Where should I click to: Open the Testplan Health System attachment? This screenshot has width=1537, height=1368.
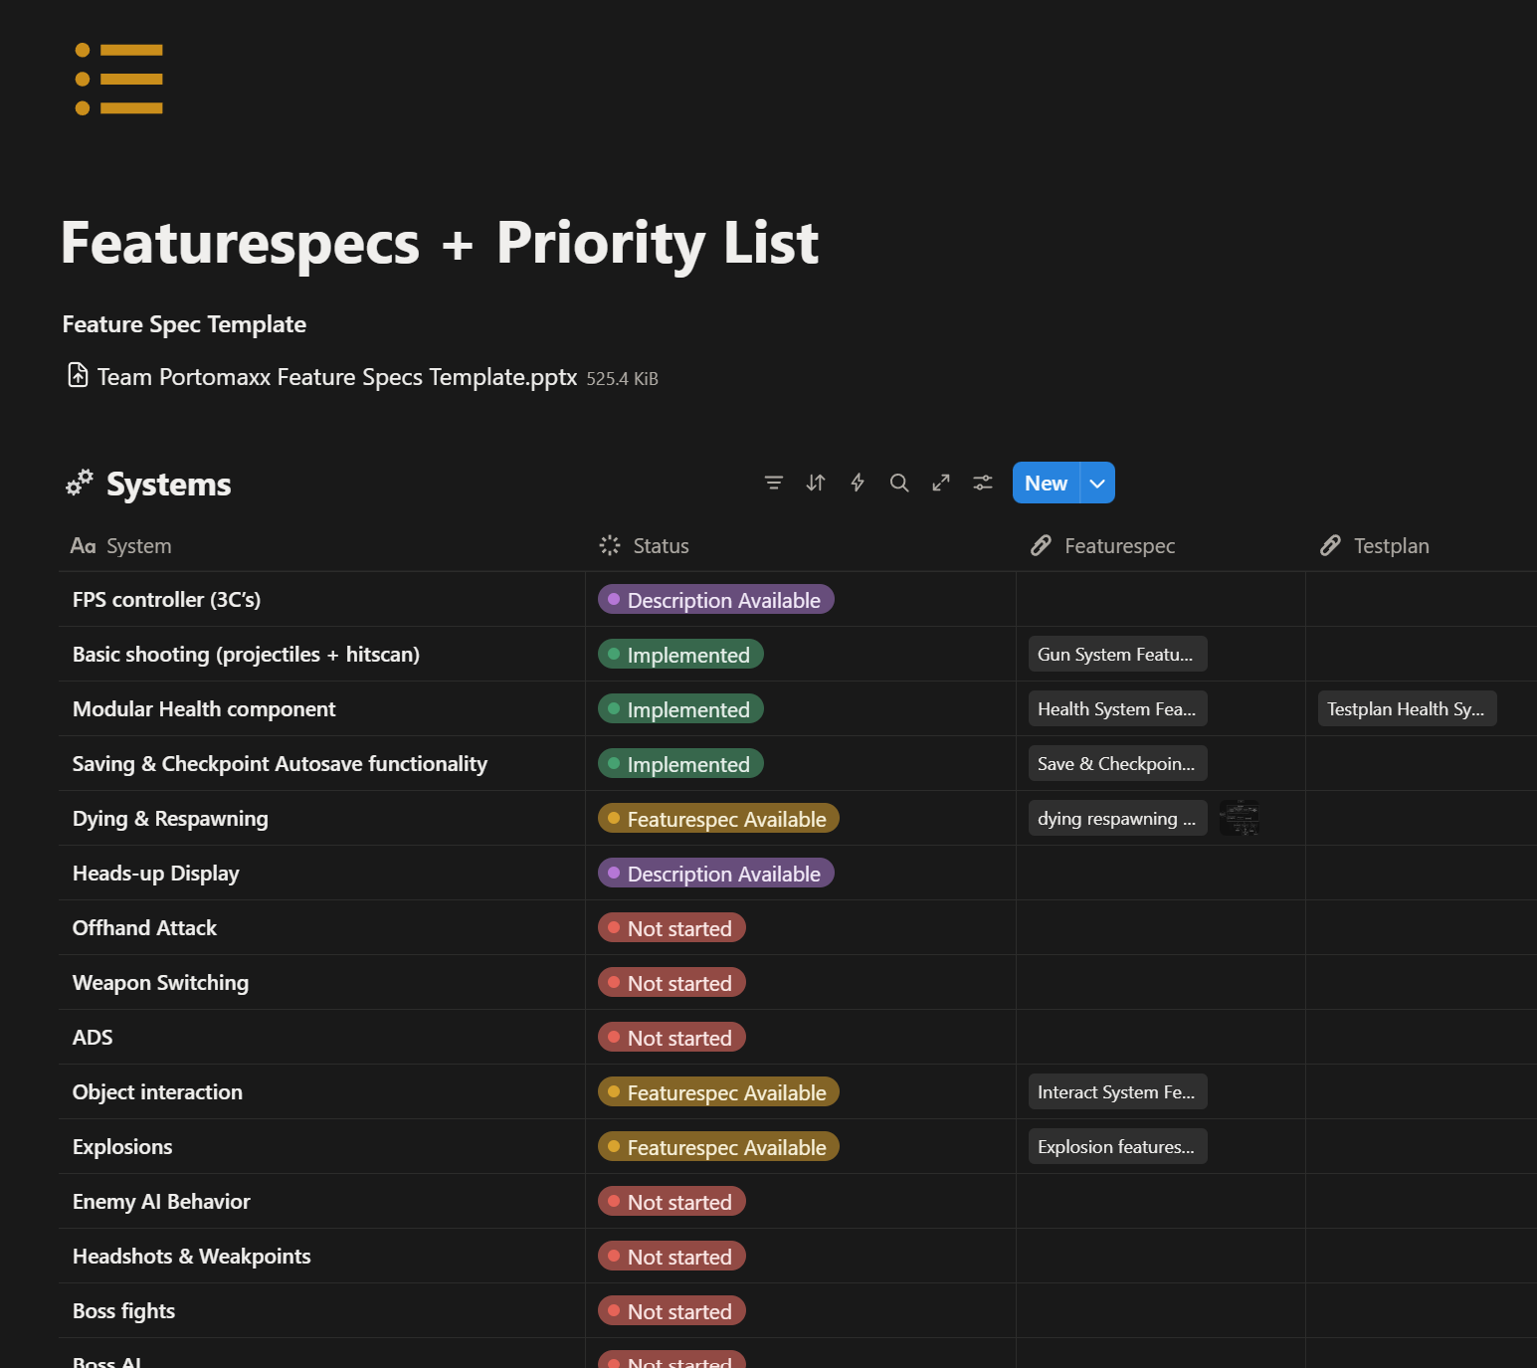(x=1406, y=709)
